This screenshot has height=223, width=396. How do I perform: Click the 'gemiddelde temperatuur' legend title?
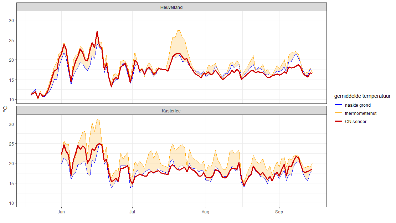(362, 96)
